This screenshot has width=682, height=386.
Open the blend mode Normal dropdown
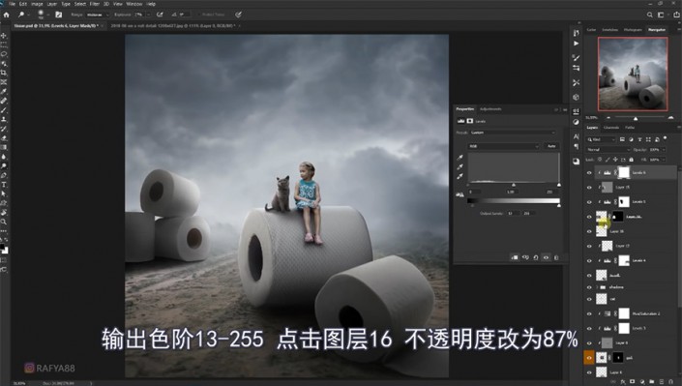click(608, 150)
